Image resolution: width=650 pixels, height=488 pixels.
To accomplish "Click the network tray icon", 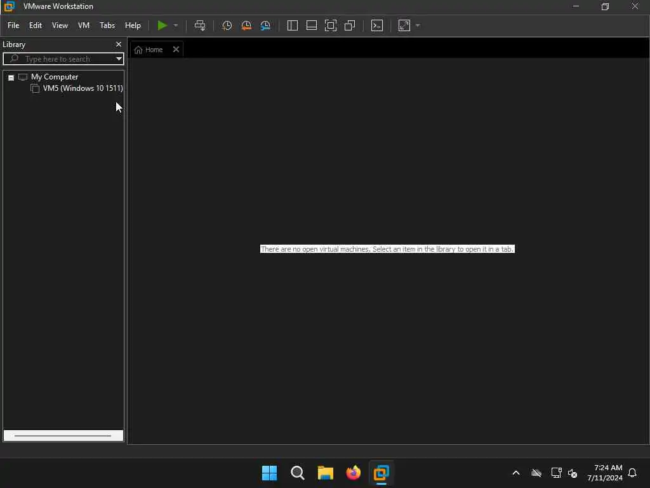I will 556,473.
